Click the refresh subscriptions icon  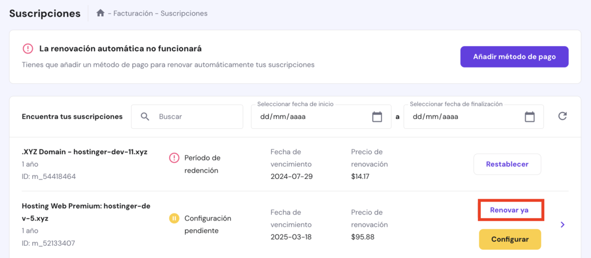point(562,117)
